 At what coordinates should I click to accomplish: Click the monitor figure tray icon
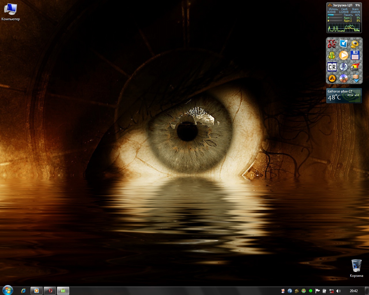[x=283, y=291]
